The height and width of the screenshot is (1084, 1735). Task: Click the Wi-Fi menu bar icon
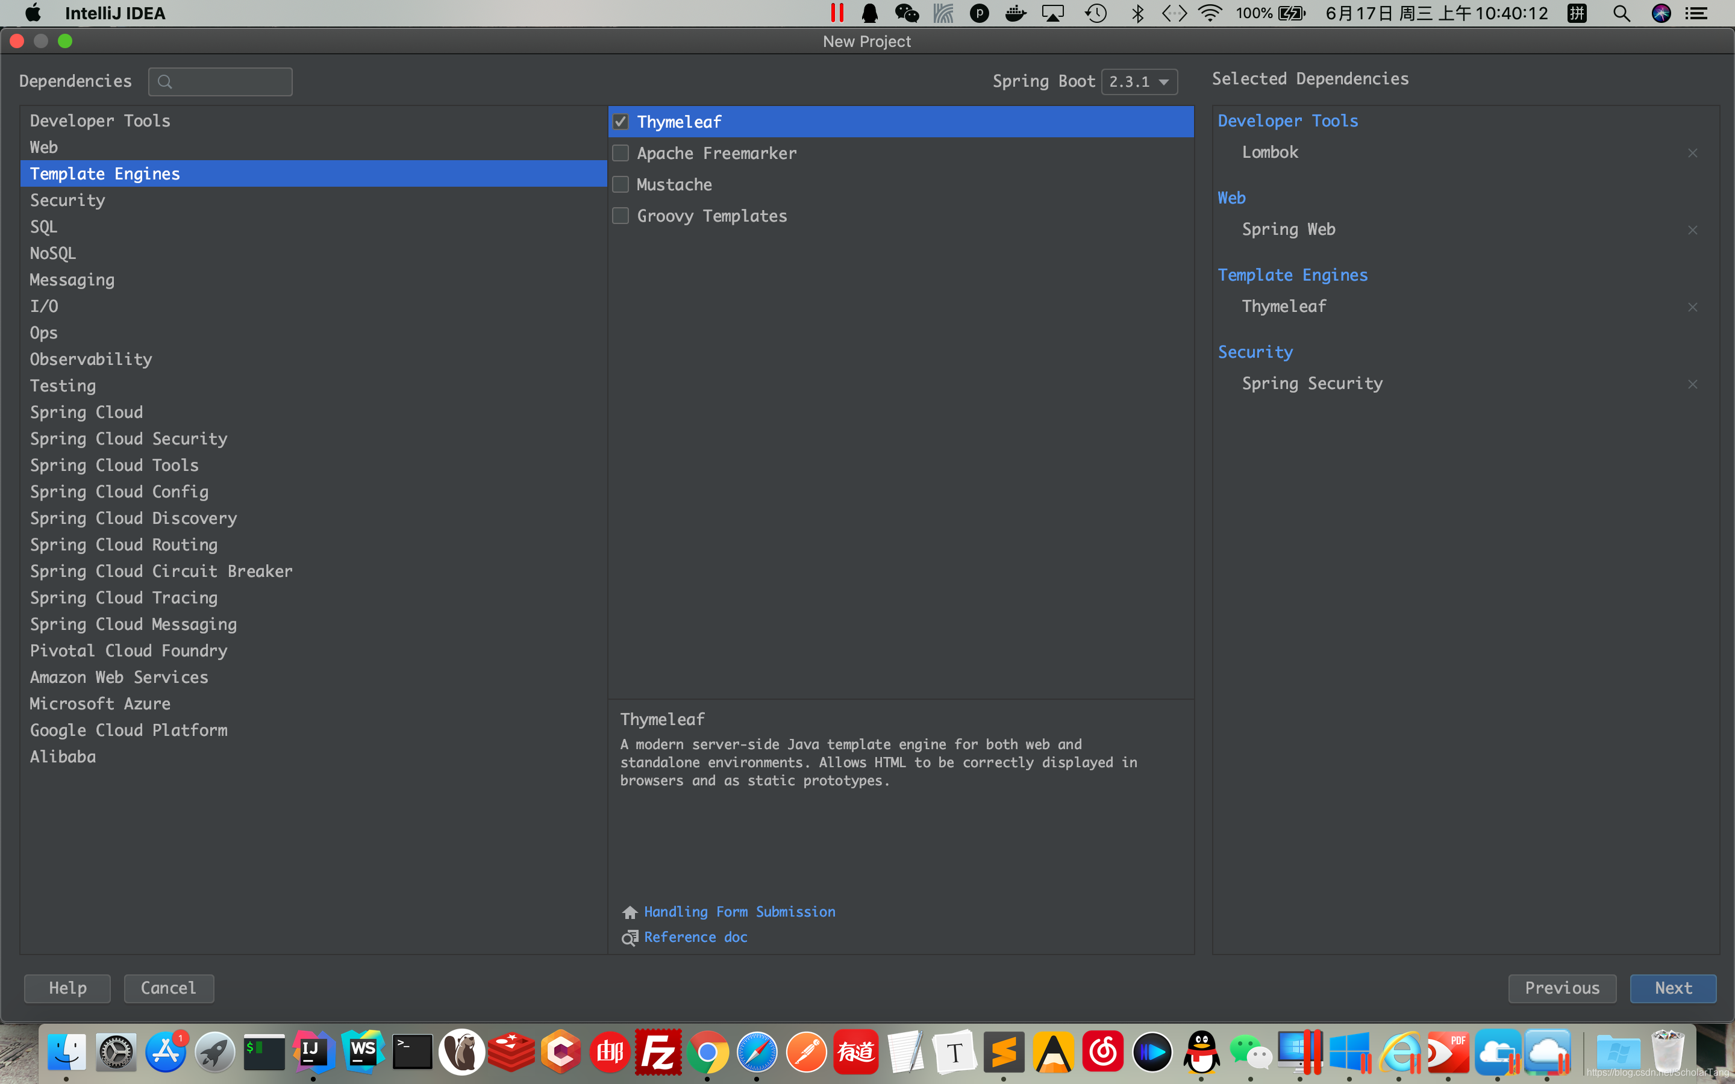tap(1210, 13)
